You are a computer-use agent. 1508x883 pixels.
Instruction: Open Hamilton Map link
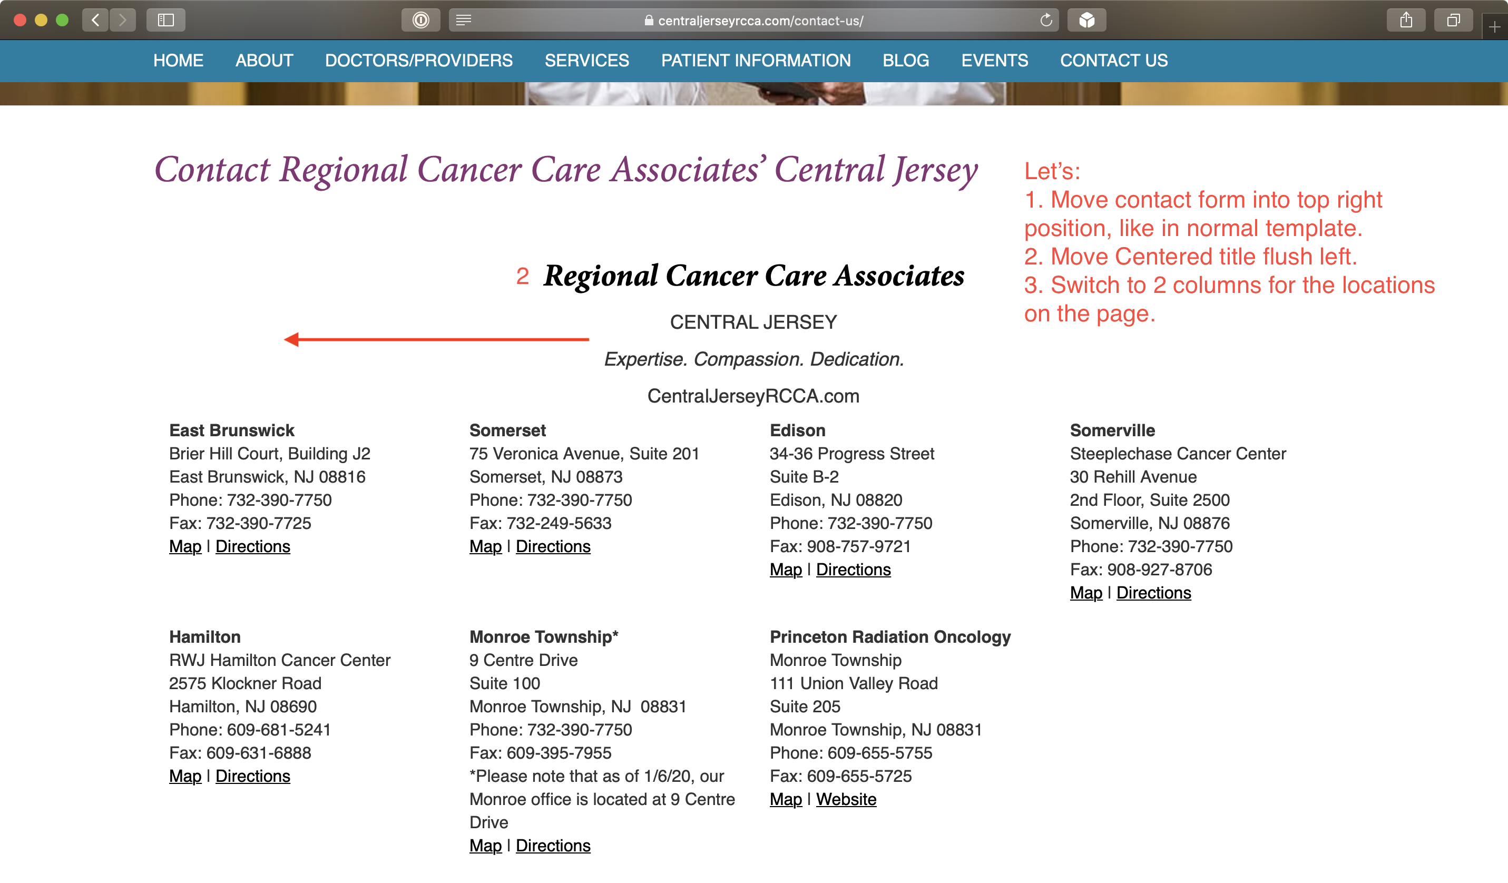tap(185, 776)
